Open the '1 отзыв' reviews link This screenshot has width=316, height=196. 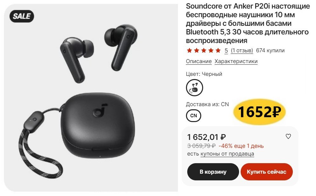point(242,50)
